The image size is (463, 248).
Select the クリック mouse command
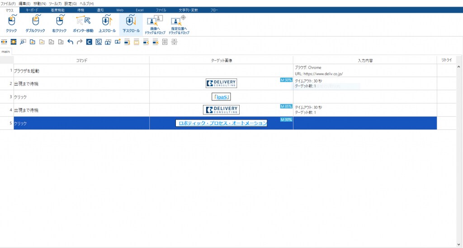tap(11, 24)
